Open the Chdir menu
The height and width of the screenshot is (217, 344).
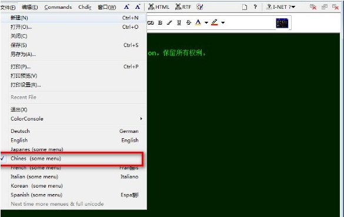coord(85,7)
